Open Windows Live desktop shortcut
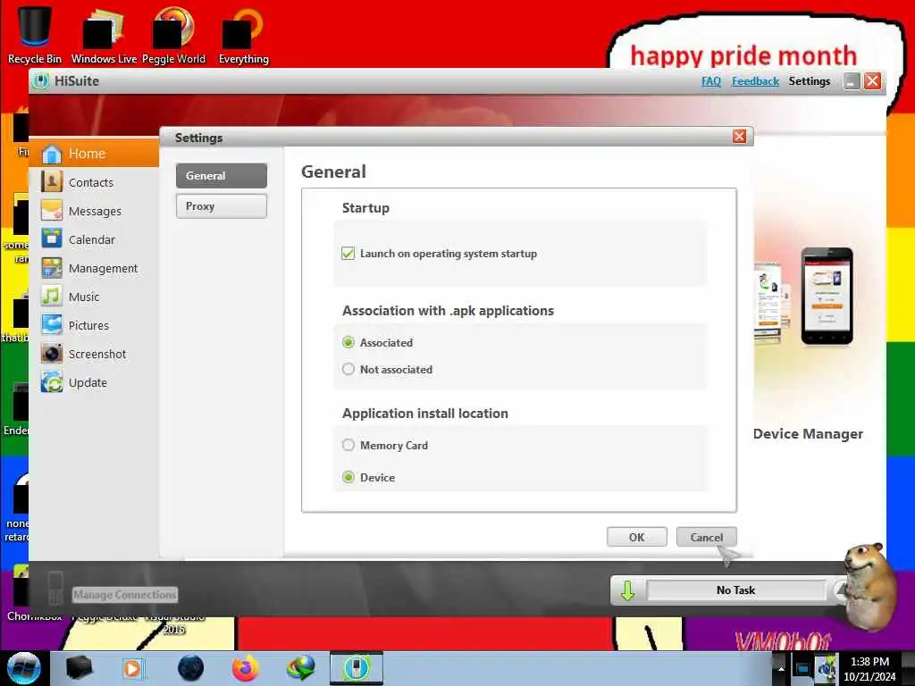This screenshot has width=915, height=686. [x=104, y=34]
